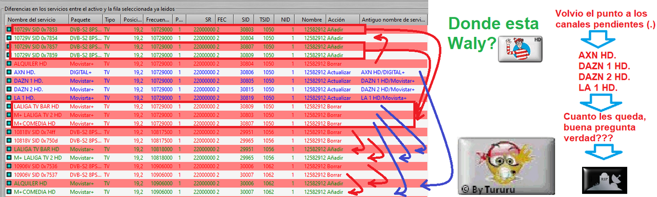Click SID value 30819

pos(246,98)
